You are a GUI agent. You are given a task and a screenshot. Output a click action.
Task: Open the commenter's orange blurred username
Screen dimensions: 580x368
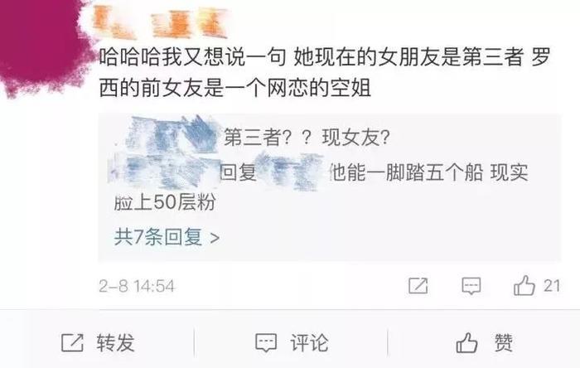(x=159, y=22)
